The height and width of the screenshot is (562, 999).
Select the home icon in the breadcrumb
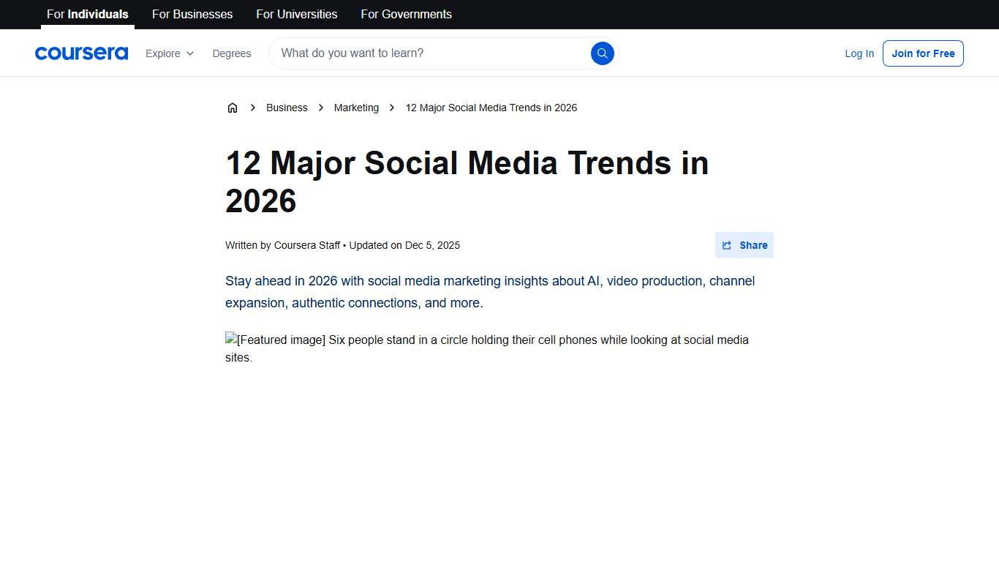point(233,108)
